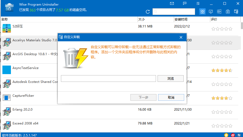The width and height of the screenshot is (243, 137).
Task: Click ArcGIS Desktop installer icon
Action: pyautogui.click(x=7, y=56)
